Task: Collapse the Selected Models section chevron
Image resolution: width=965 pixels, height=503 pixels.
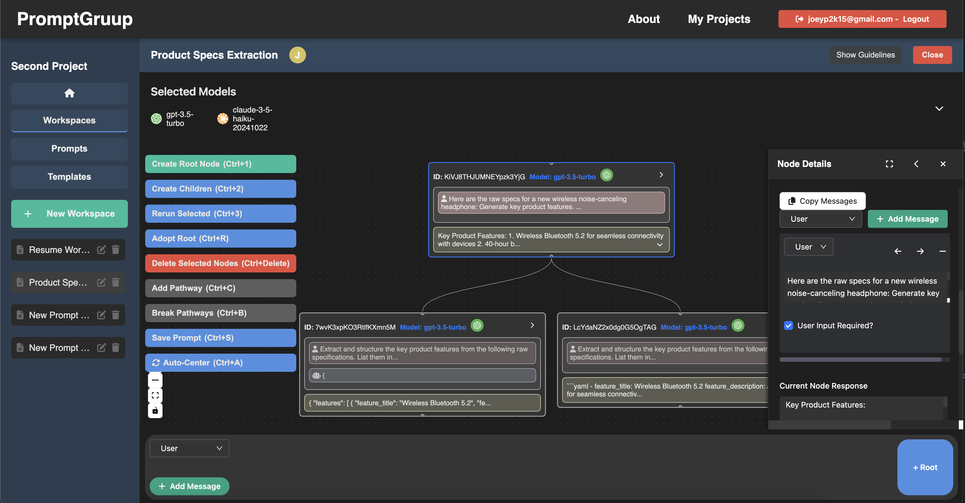Action: point(939,109)
